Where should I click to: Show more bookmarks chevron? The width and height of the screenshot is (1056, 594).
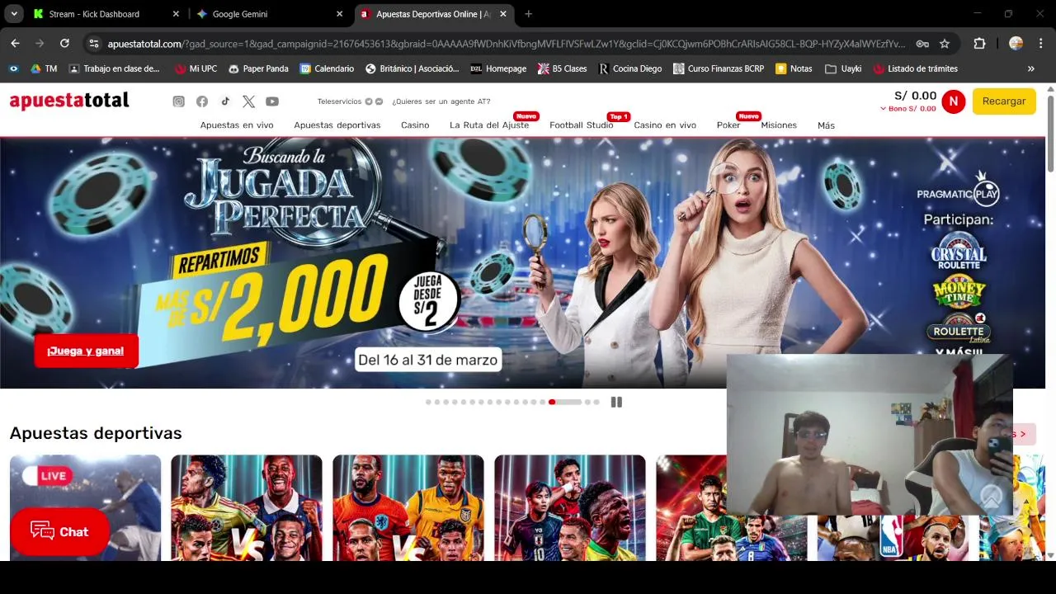[1030, 68]
